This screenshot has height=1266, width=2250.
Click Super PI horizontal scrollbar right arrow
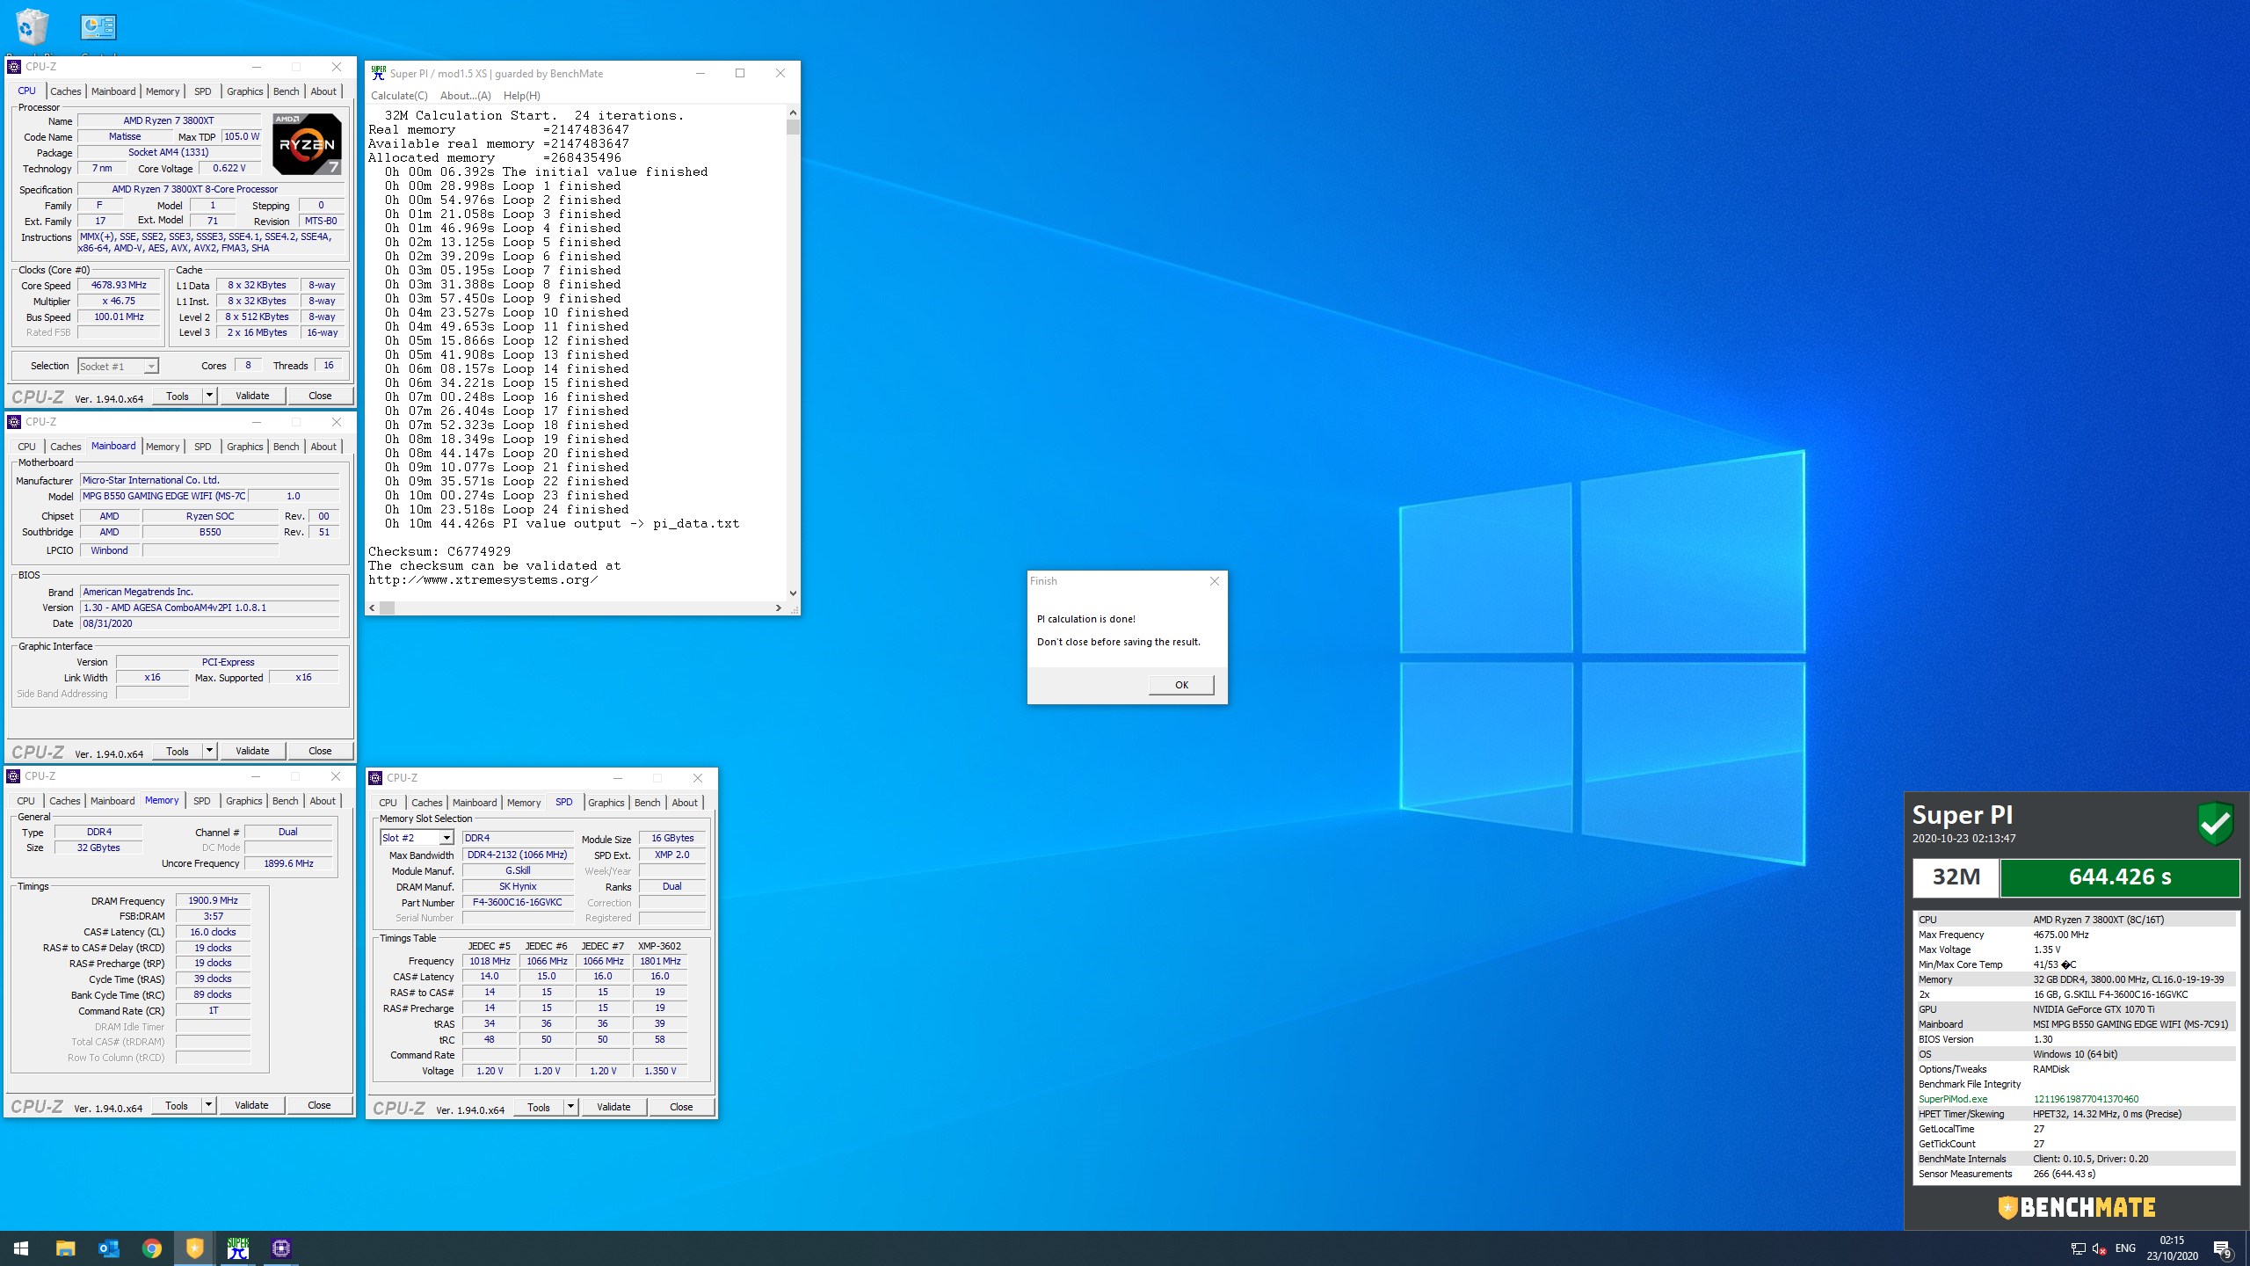pyautogui.click(x=778, y=608)
